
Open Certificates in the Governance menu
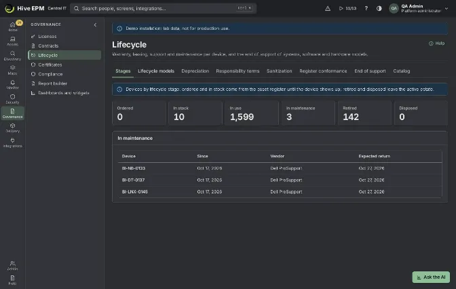tap(64, 64)
